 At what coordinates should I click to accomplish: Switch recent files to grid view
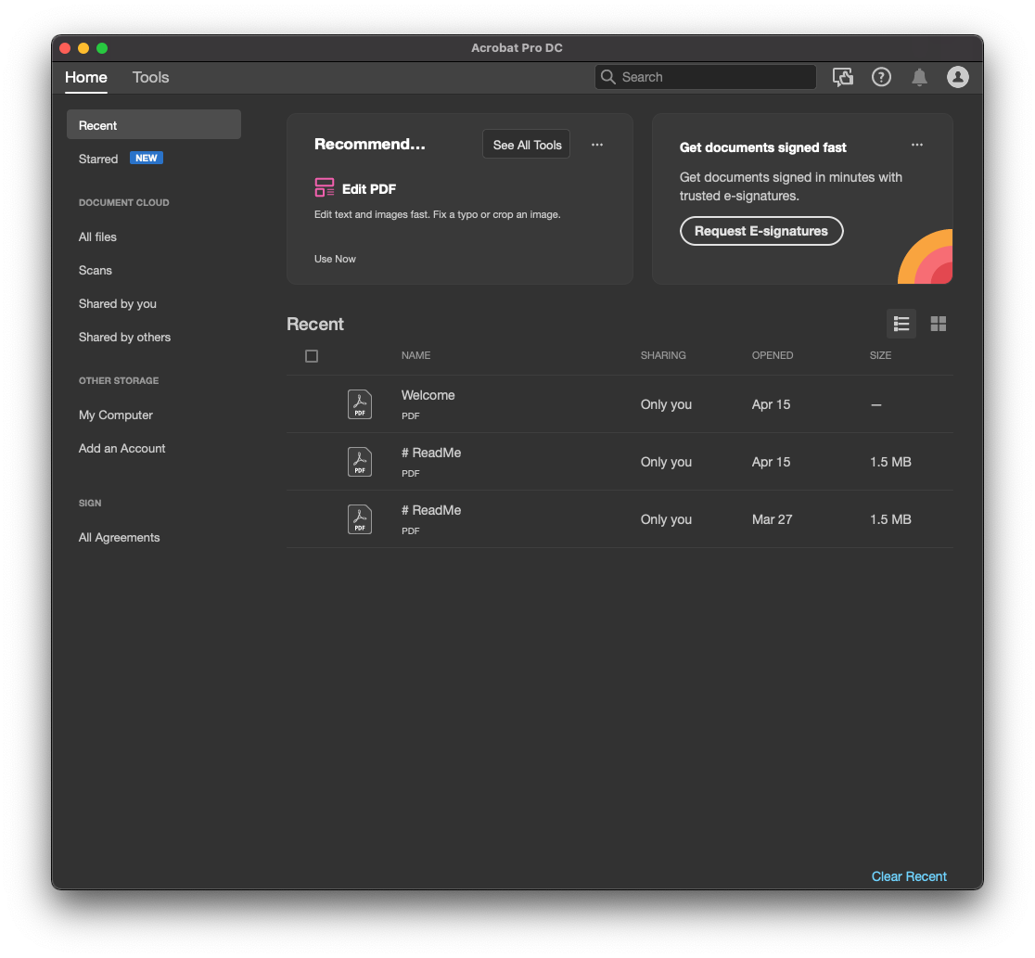tap(939, 324)
